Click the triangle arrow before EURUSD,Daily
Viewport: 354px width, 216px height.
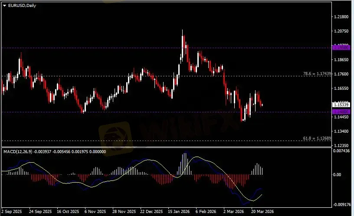click(5, 5)
